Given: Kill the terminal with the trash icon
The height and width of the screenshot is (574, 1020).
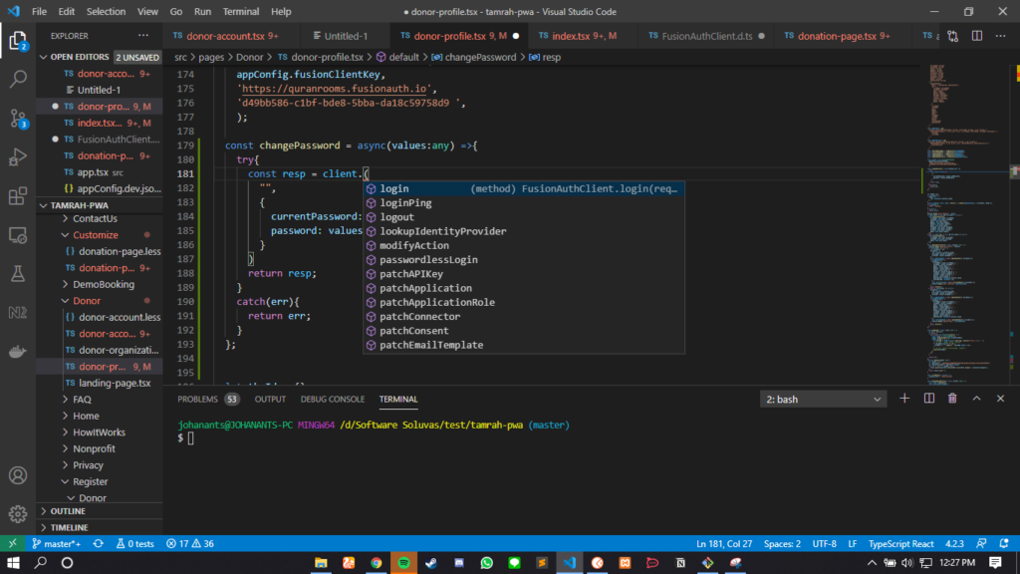Looking at the screenshot, I should (952, 399).
